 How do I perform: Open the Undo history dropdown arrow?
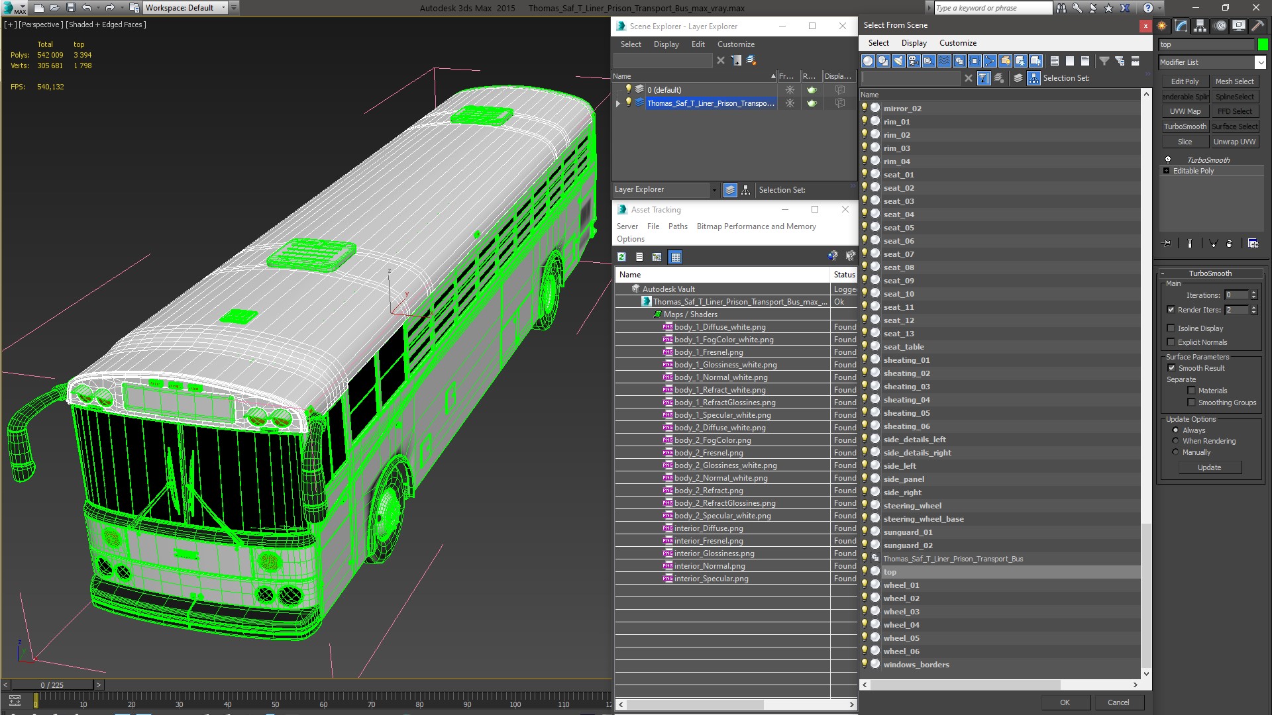98,8
